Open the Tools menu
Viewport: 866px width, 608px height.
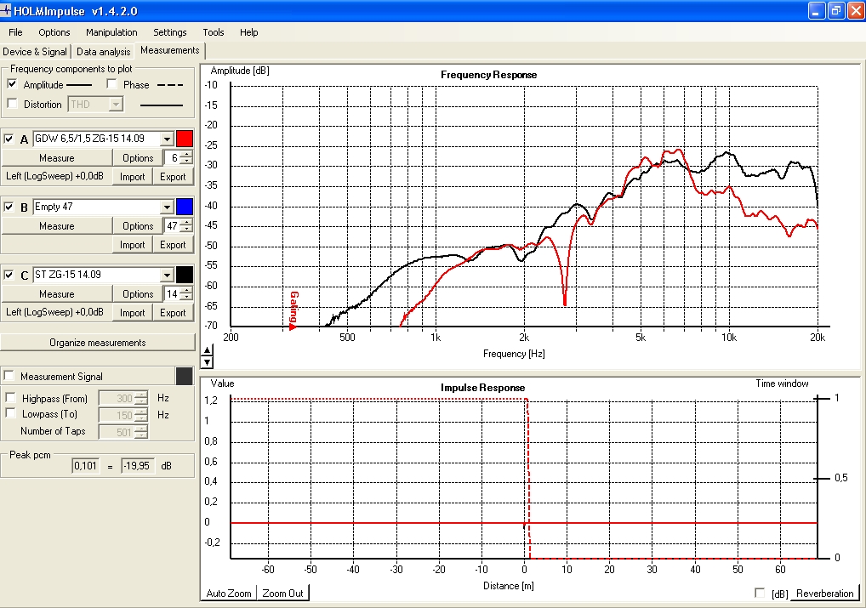[x=214, y=32]
